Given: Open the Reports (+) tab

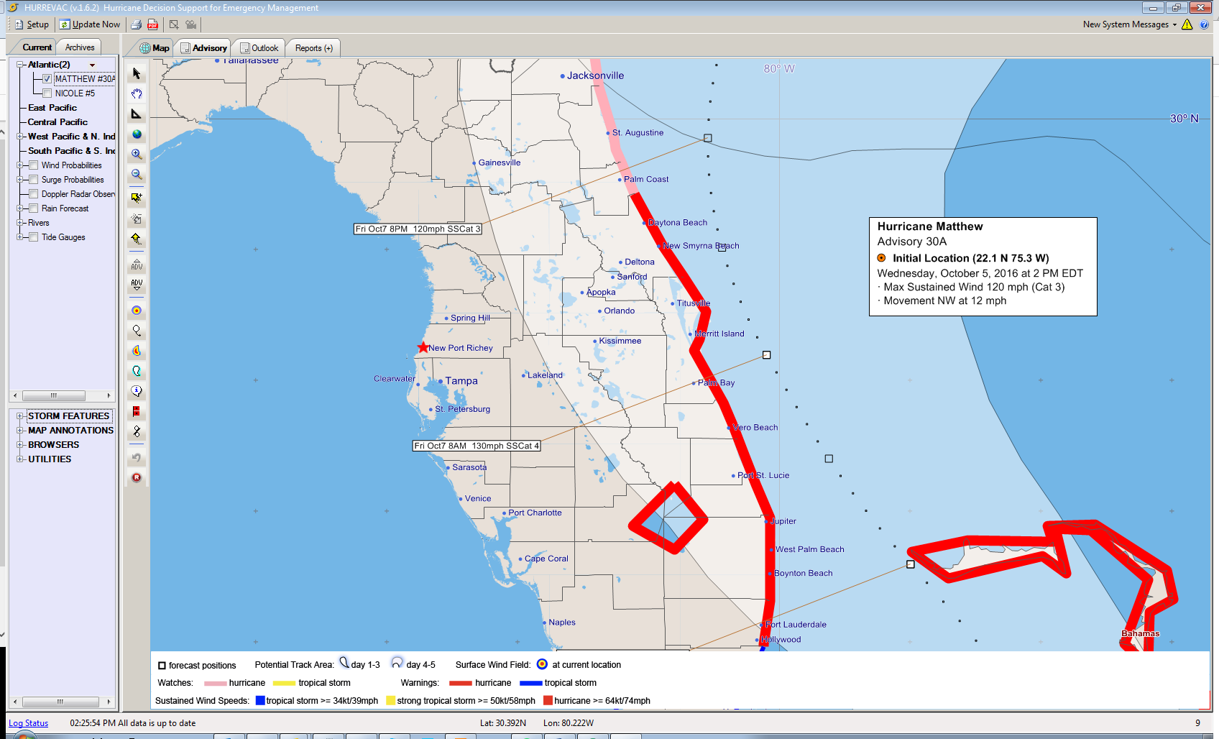Looking at the screenshot, I should tap(313, 48).
